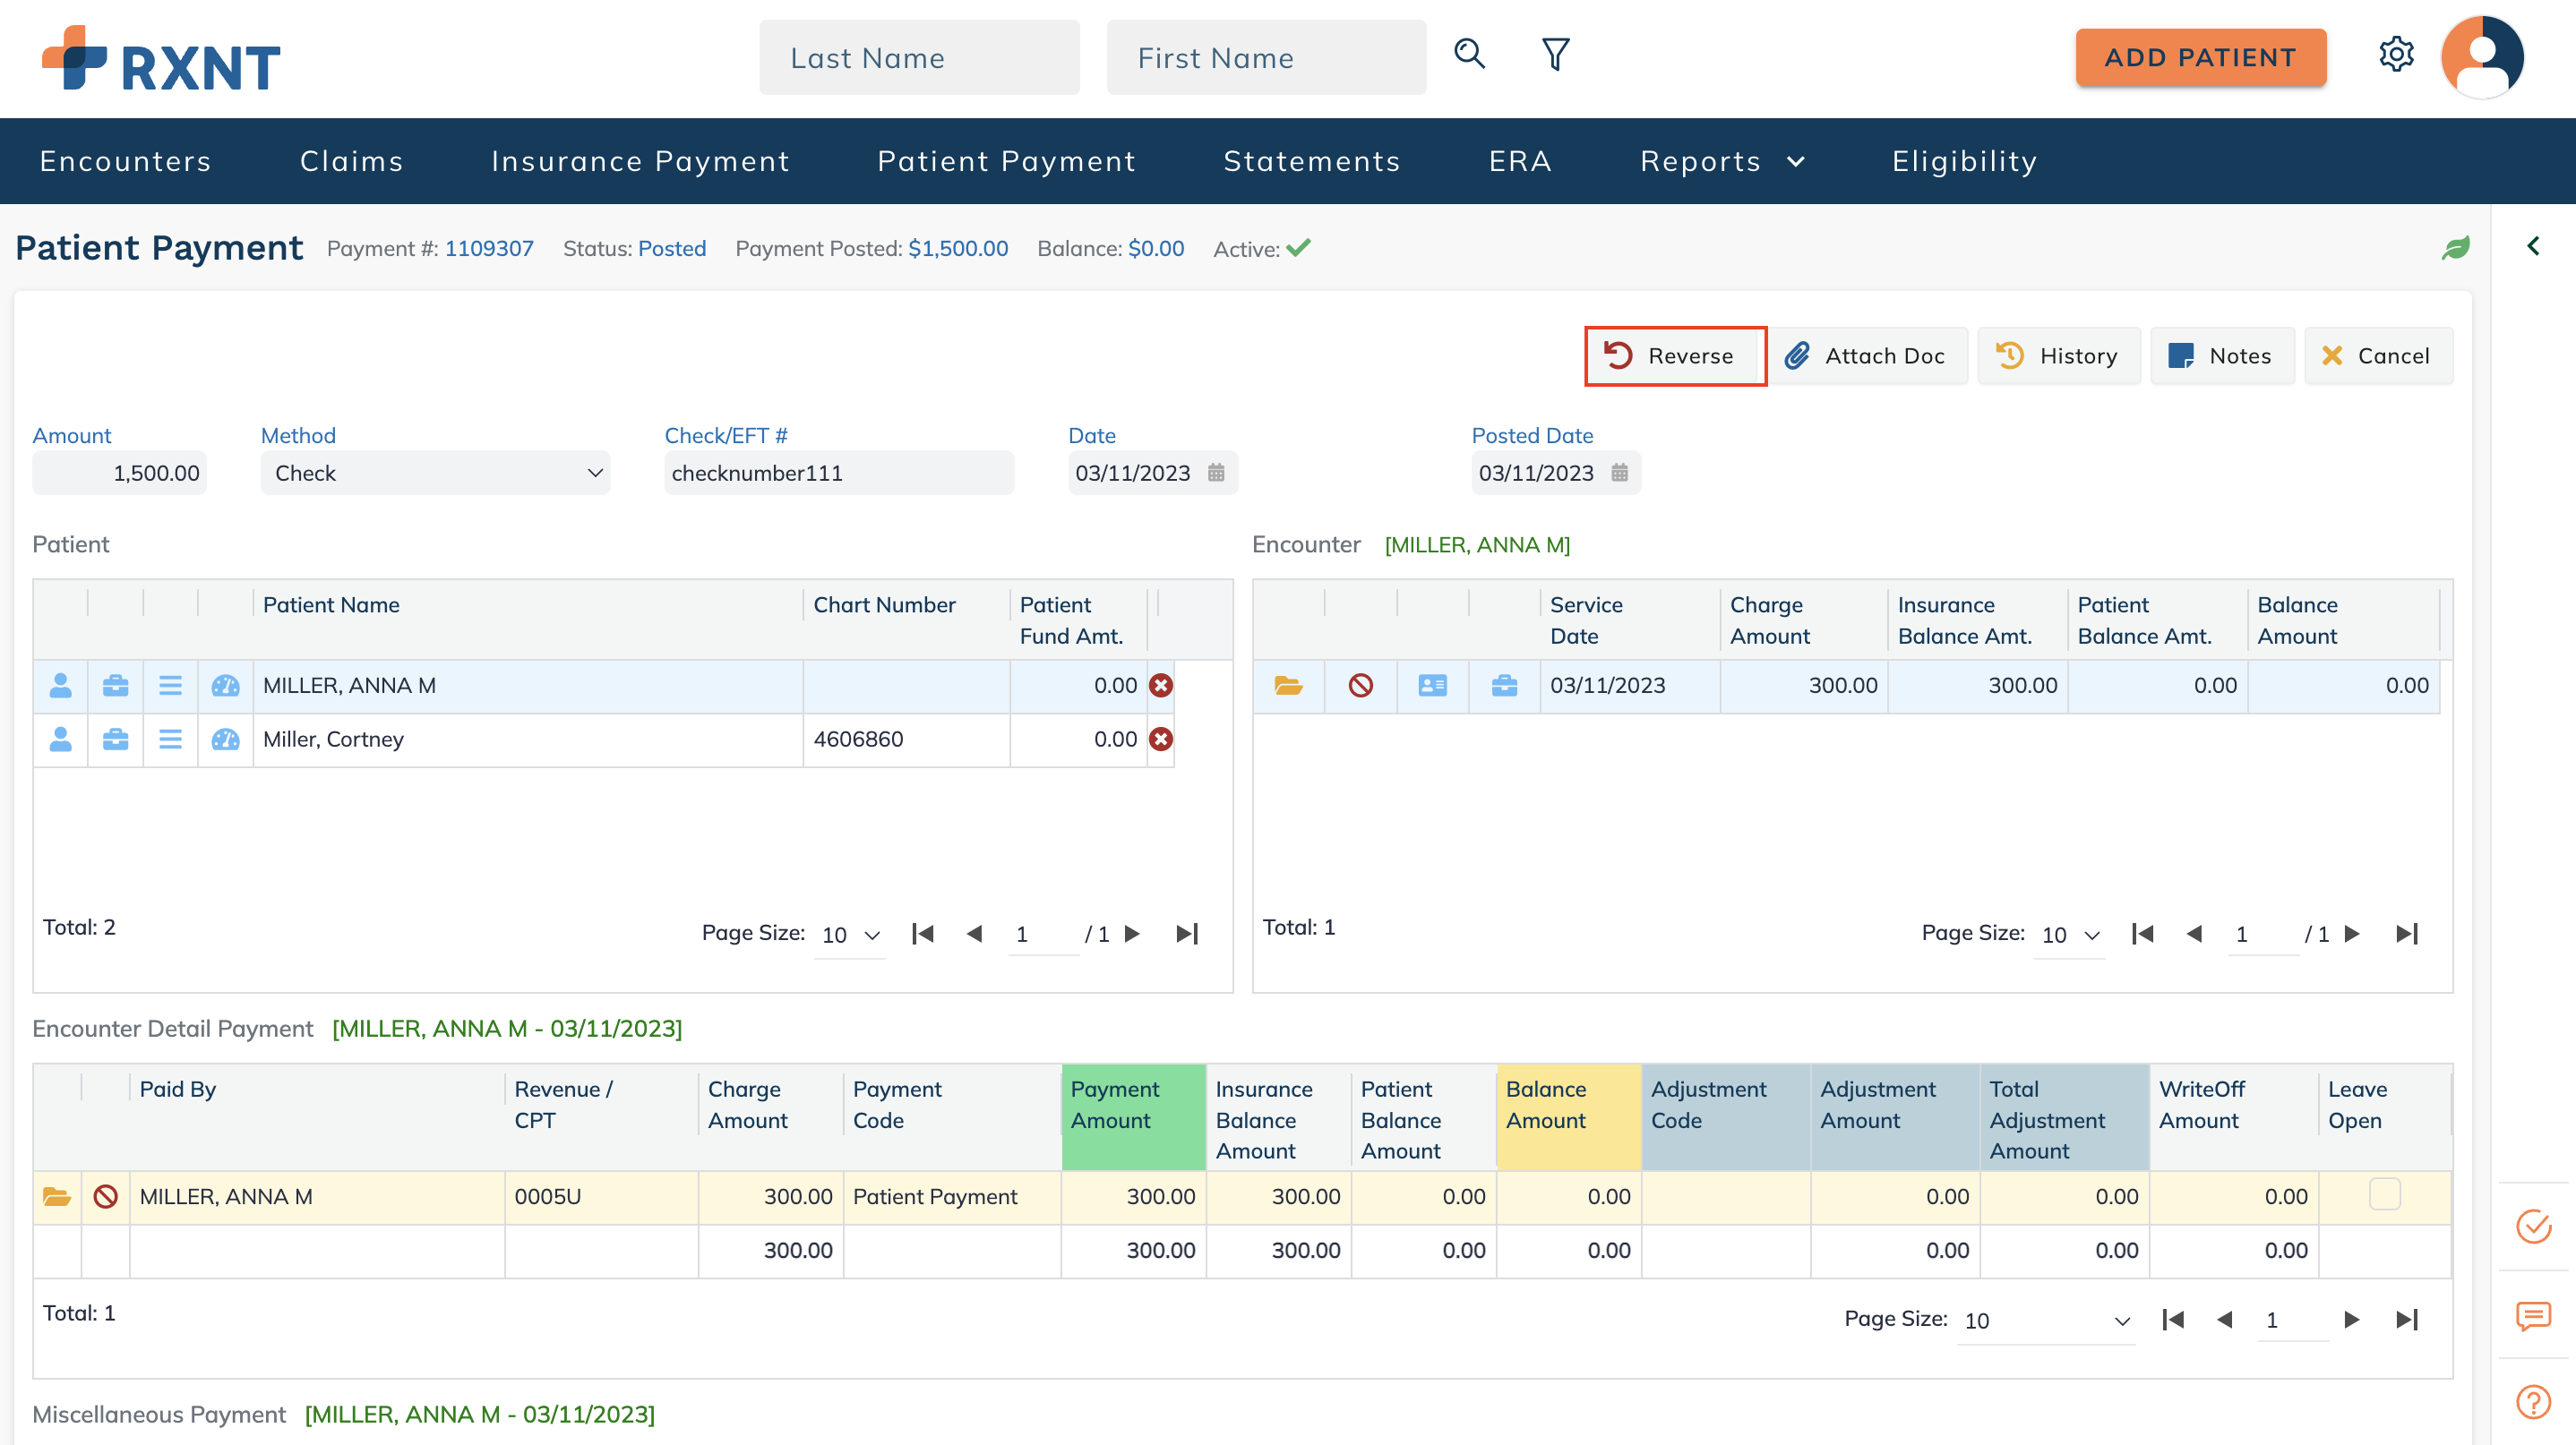
Task: Open the chat message sidebar icon
Action: coord(2533,1316)
